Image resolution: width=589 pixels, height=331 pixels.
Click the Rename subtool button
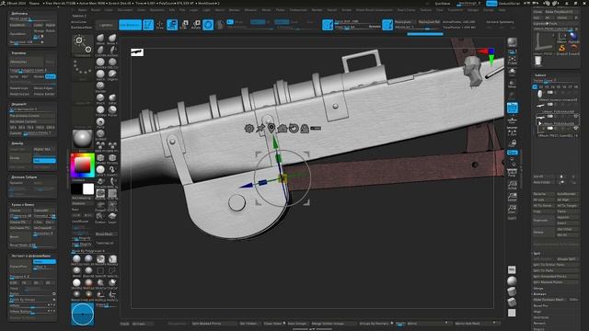point(544,194)
